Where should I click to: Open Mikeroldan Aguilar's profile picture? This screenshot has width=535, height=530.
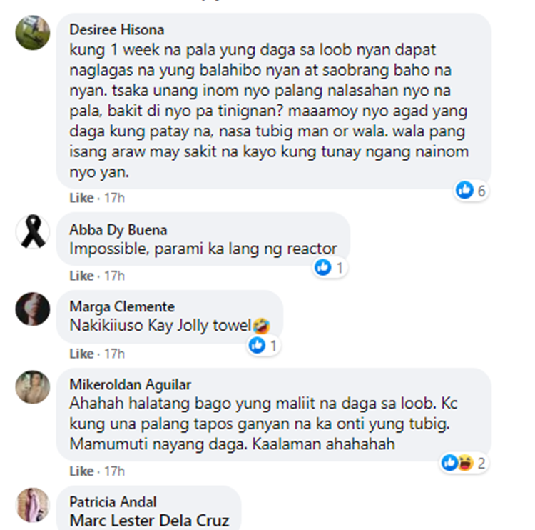(x=33, y=387)
